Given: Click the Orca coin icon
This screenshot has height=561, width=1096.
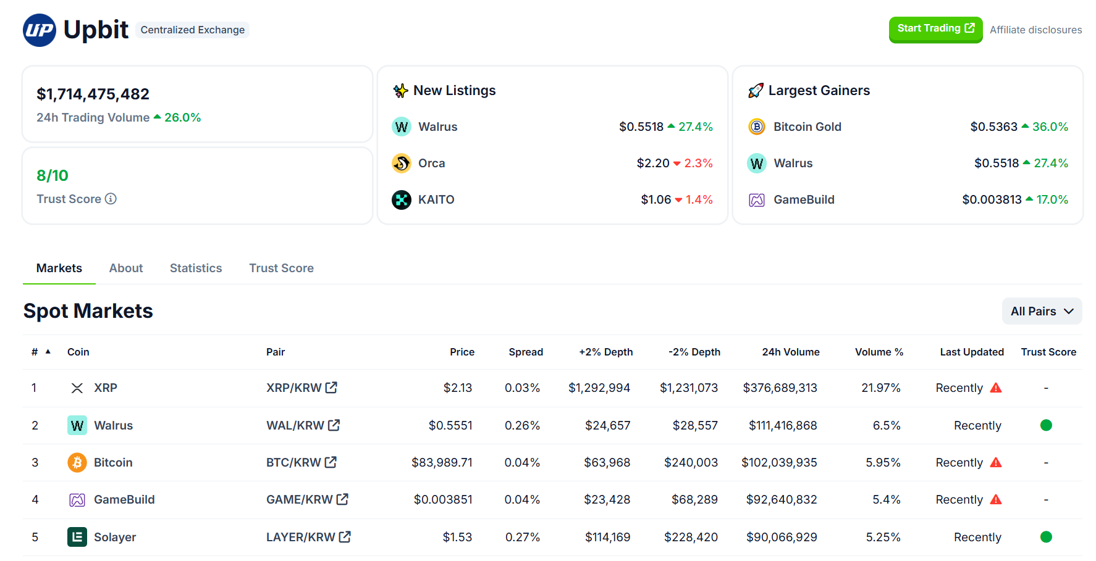Looking at the screenshot, I should pyautogui.click(x=402, y=163).
